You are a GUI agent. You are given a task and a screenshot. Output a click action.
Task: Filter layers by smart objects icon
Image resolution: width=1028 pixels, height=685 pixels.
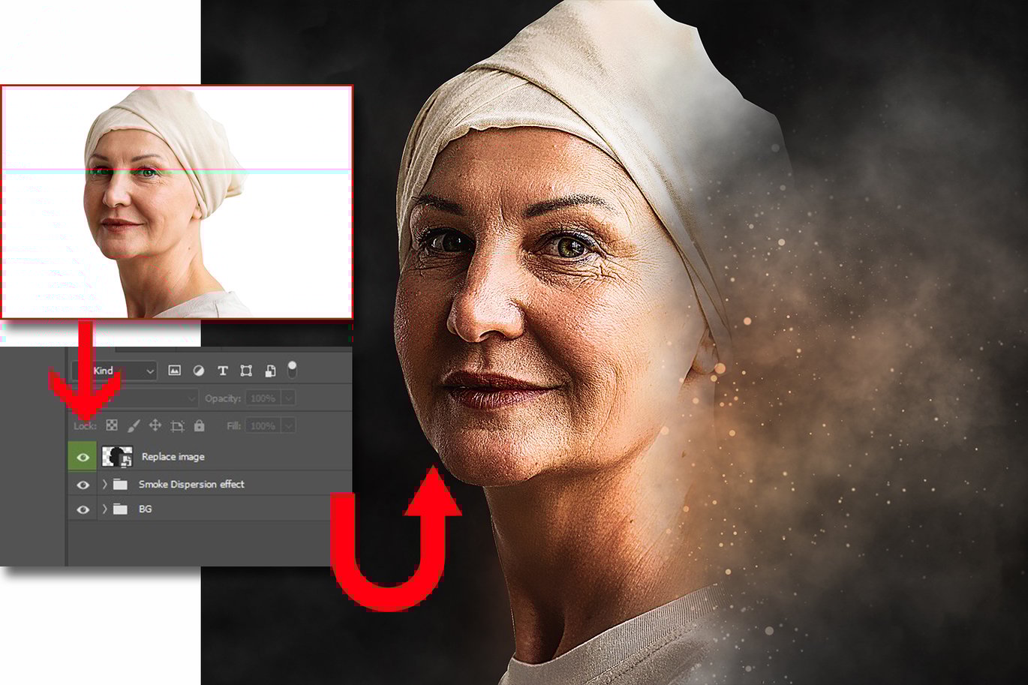270,371
